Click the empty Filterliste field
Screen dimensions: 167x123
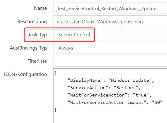[110, 61]
